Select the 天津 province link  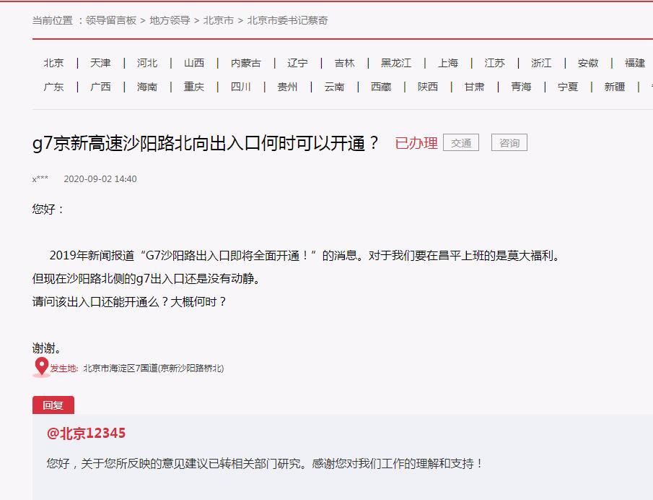(100, 63)
